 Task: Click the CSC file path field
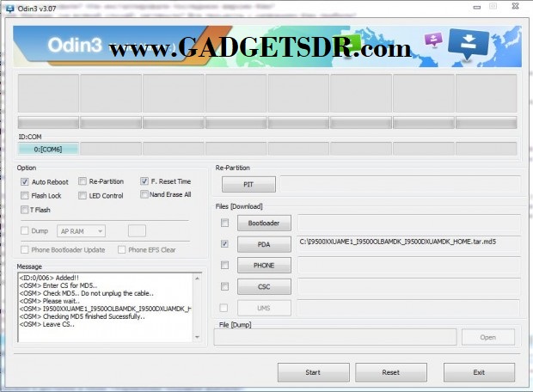click(409, 286)
